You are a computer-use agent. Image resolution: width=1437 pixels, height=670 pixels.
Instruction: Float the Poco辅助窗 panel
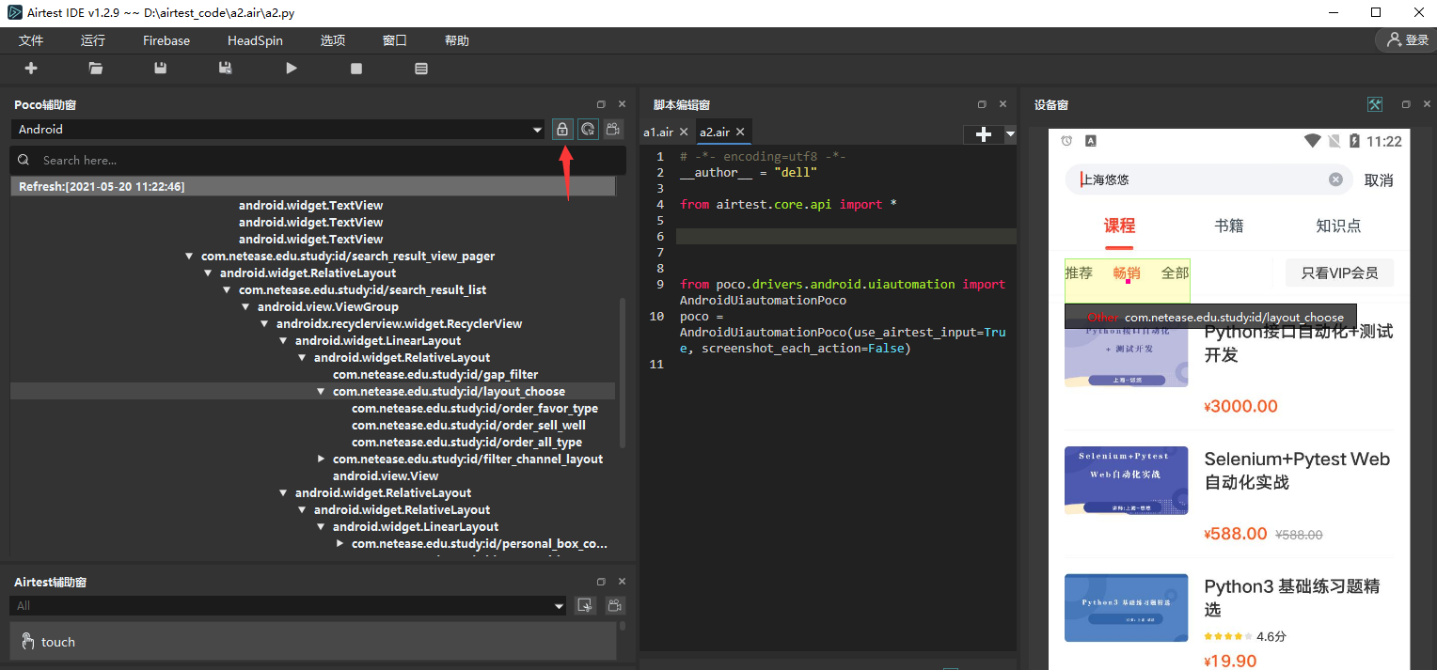[x=602, y=105]
